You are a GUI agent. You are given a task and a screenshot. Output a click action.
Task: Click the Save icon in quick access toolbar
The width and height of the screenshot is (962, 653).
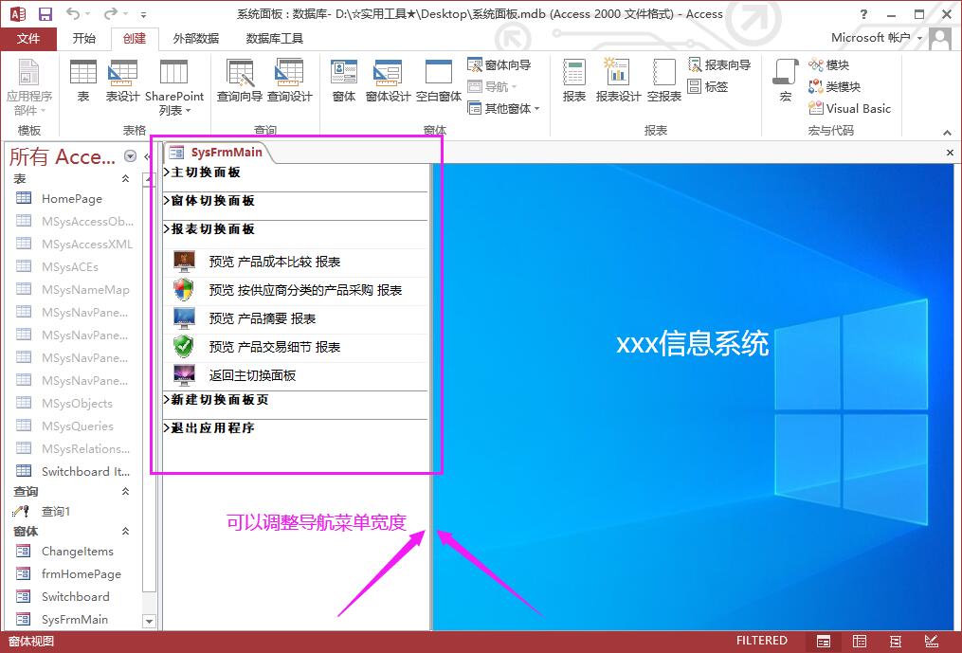45,13
